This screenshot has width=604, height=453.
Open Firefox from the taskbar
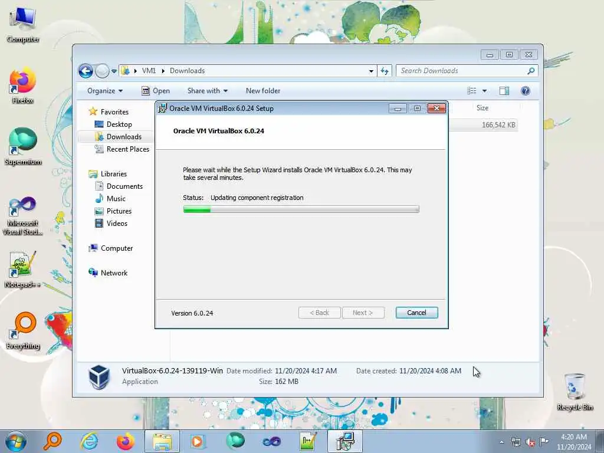[125, 441]
